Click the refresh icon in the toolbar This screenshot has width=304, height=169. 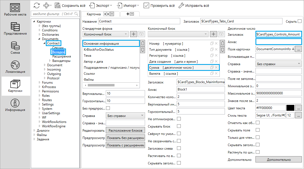(37, 5)
